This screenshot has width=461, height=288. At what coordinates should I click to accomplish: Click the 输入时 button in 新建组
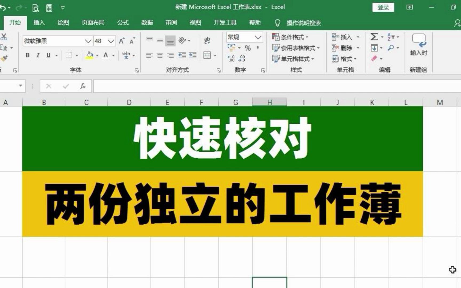point(419,45)
